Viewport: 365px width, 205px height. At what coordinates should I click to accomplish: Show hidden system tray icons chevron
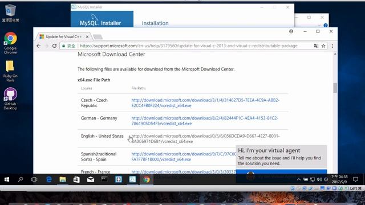pos(299,179)
